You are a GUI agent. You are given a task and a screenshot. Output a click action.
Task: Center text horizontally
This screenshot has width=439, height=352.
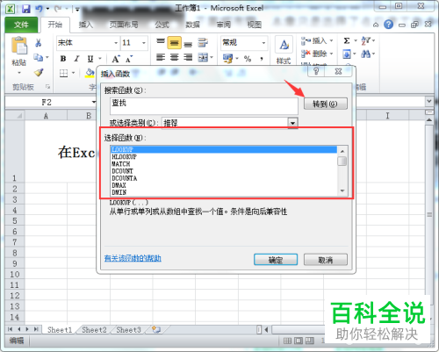(174, 57)
